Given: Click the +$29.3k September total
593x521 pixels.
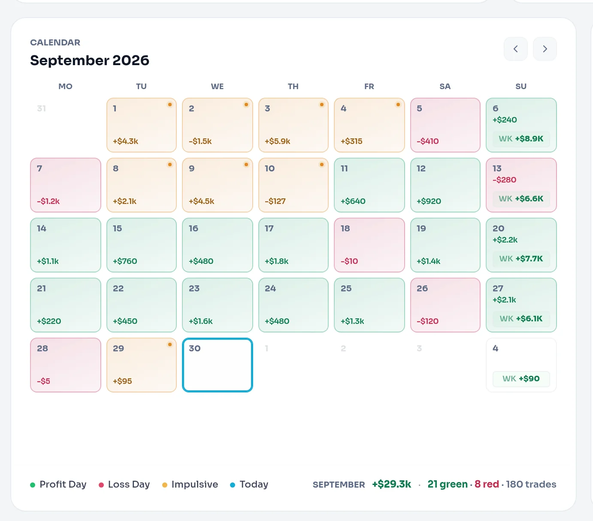Looking at the screenshot, I should click(391, 485).
